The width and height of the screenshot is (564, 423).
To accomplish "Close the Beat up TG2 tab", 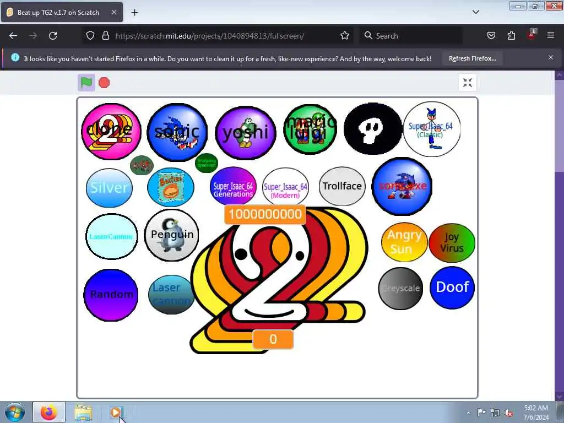I will (x=113, y=12).
